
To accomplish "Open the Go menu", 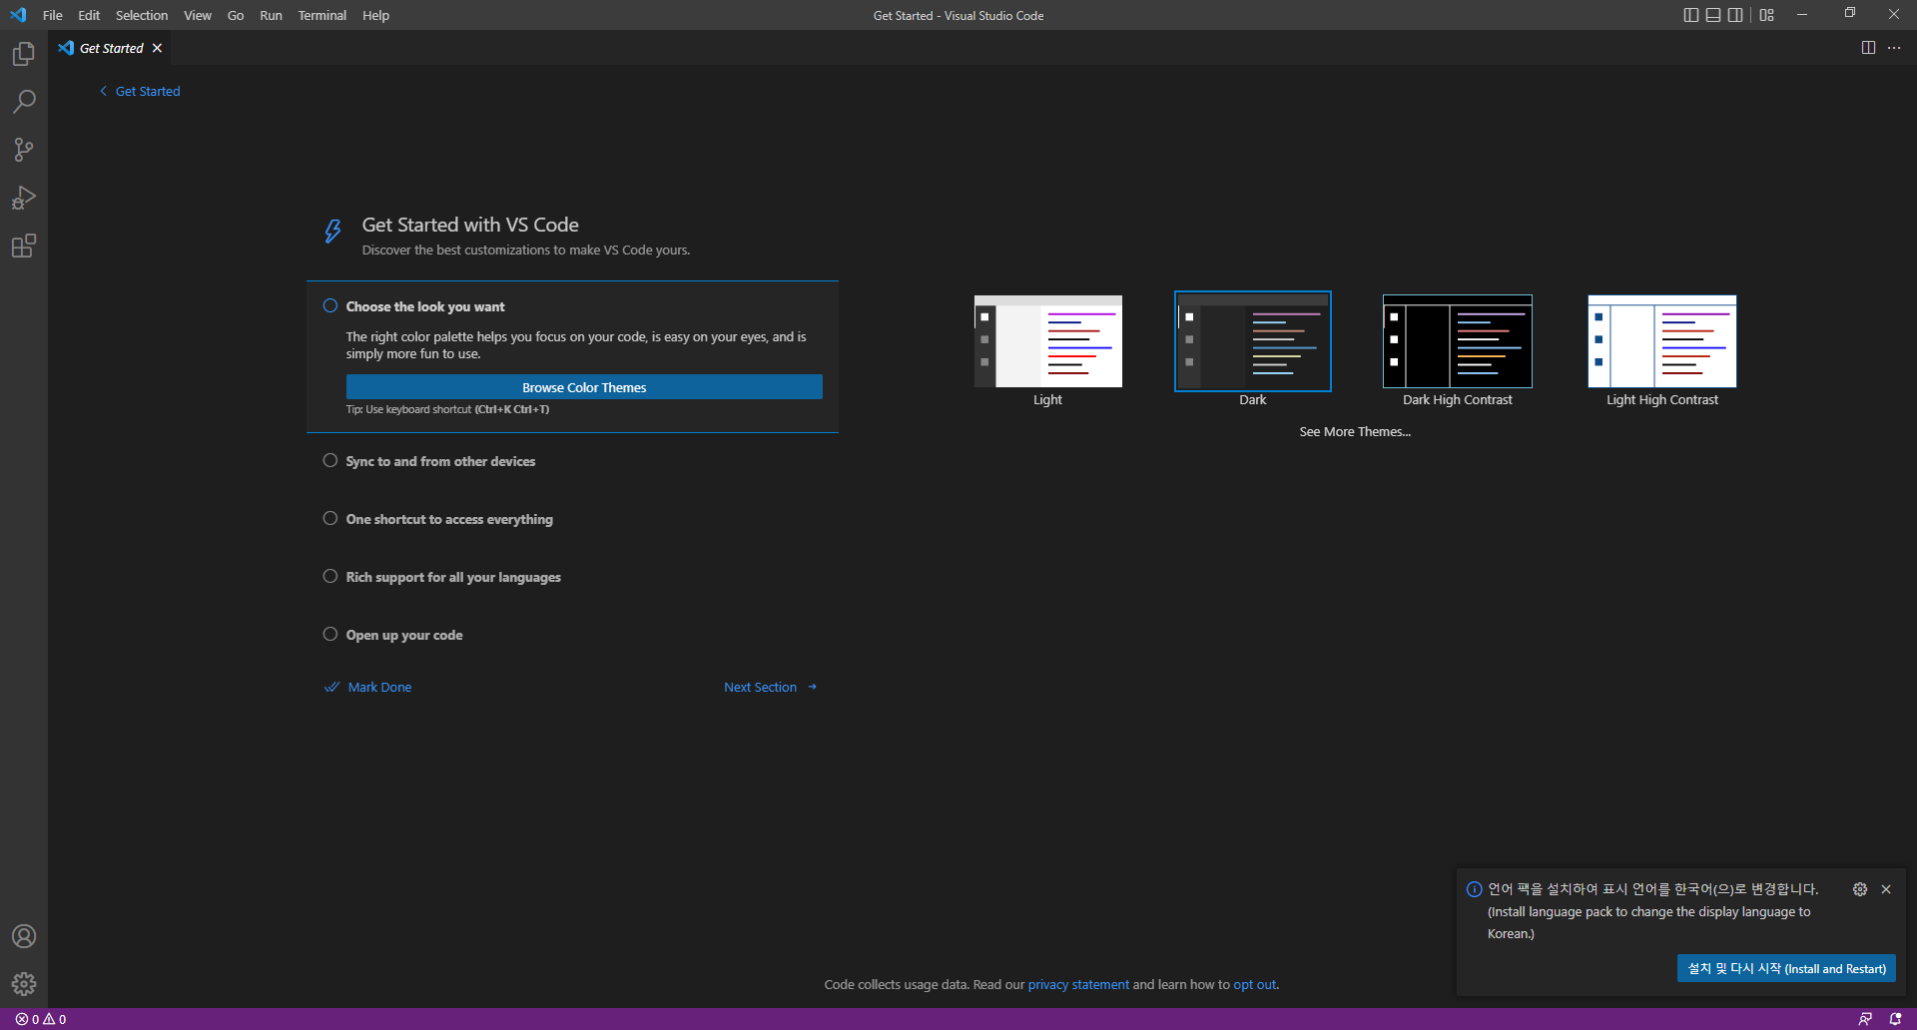I will click(236, 15).
